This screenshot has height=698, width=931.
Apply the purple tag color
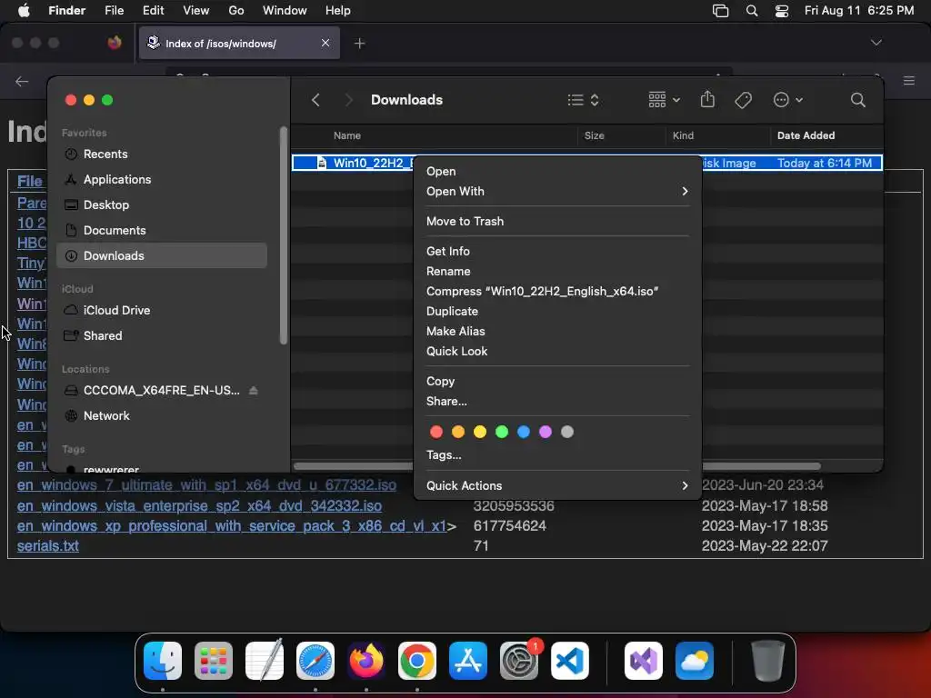tap(546, 432)
